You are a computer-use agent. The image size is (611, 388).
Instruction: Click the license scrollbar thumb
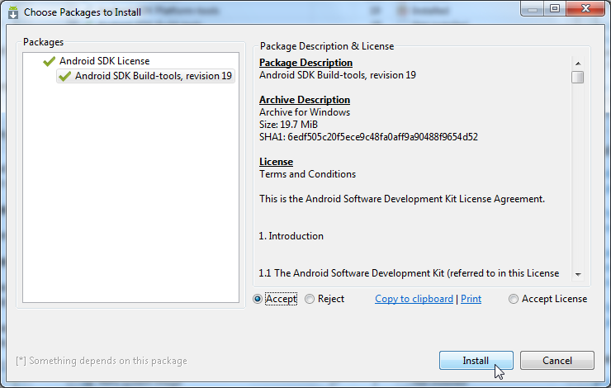[578, 77]
